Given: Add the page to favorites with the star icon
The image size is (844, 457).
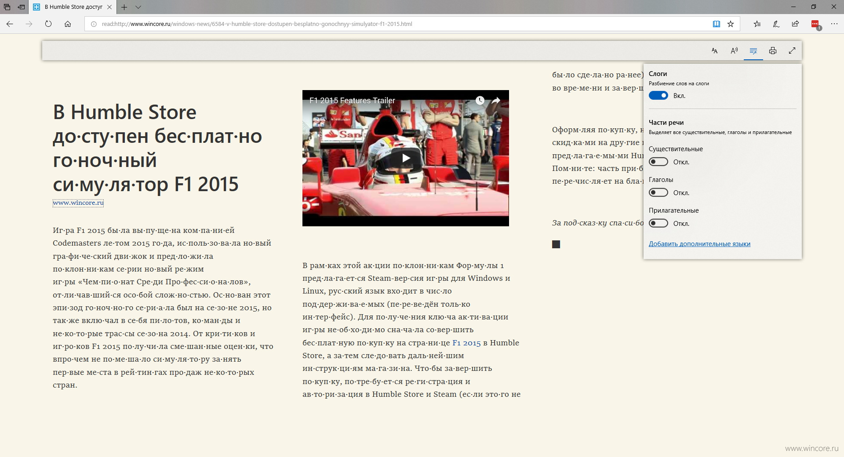Looking at the screenshot, I should point(731,24).
